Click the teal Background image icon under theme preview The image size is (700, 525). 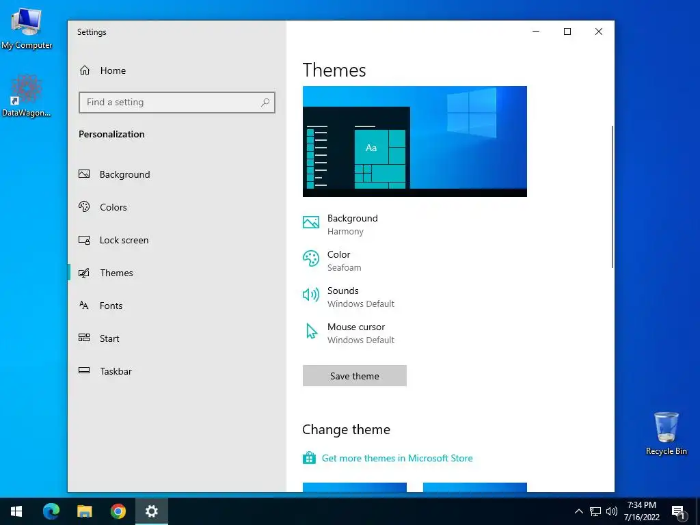tap(311, 222)
